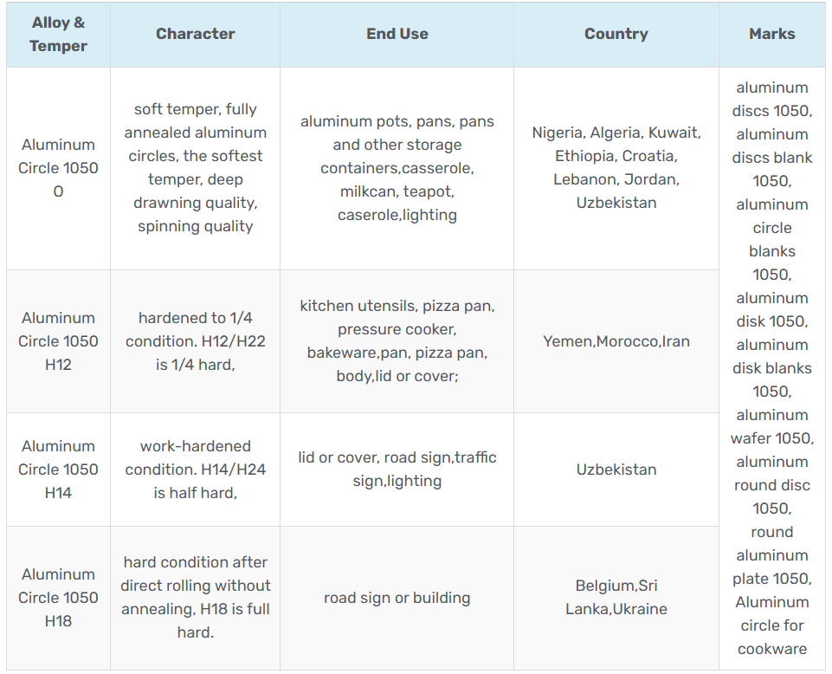Click the Nigeria, Algeria, Kuwait country cell

pos(616,168)
